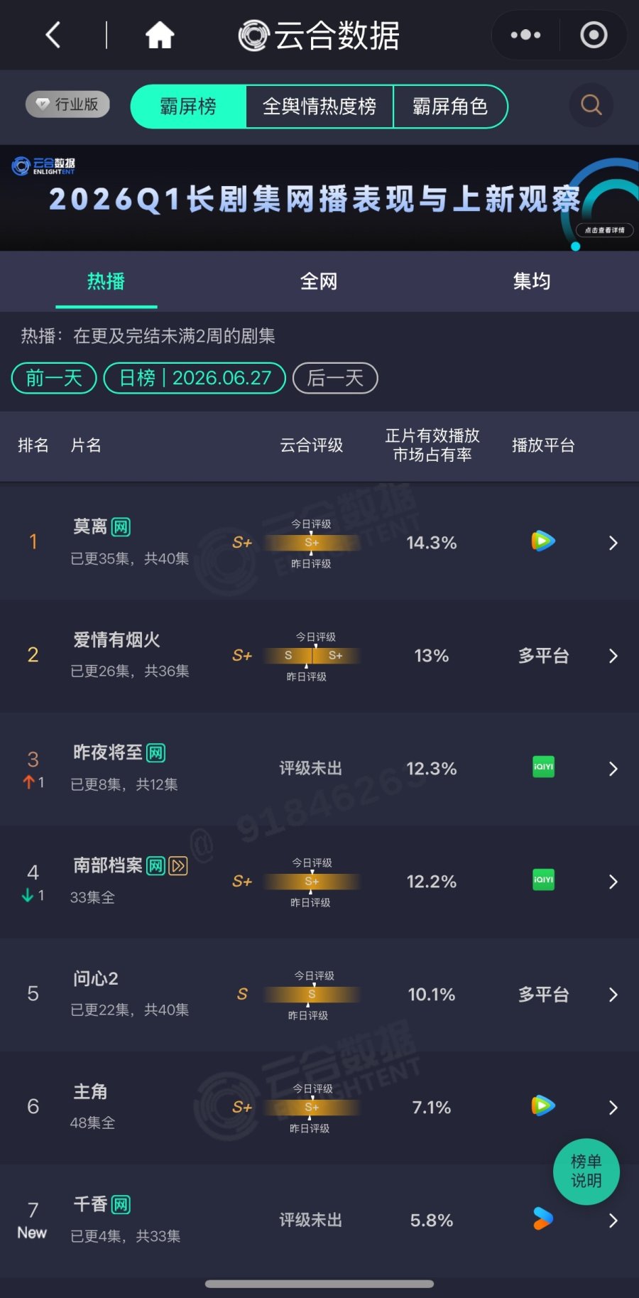Screen dimensions: 639x1298
Task: Open the 2026Q1 长剧集 banner
Action: tap(319, 198)
